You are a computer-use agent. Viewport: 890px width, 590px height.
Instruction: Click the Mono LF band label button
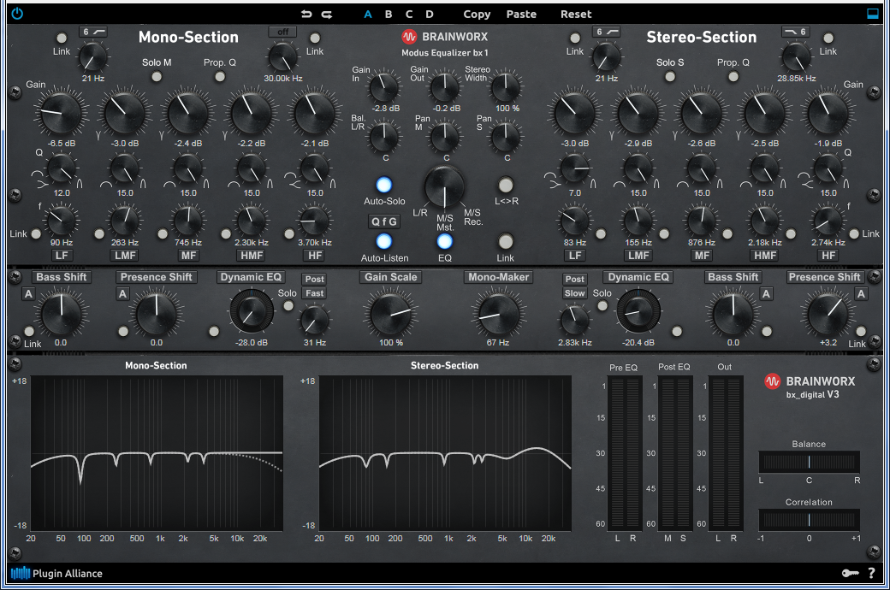(x=62, y=256)
